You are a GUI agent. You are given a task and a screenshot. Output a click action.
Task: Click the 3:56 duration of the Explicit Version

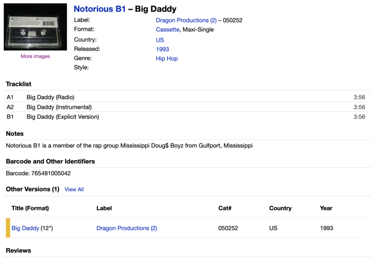pyautogui.click(x=359, y=117)
